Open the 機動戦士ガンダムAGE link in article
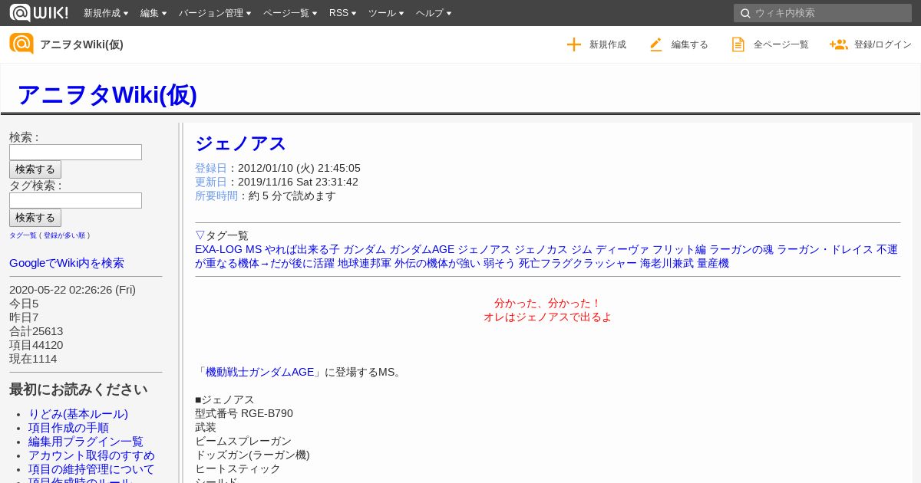The width and height of the screenshot is (921, 483). [x=260, y=372]
